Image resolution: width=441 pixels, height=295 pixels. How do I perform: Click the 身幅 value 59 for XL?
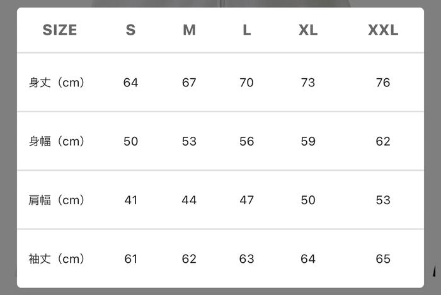[308, 141]
